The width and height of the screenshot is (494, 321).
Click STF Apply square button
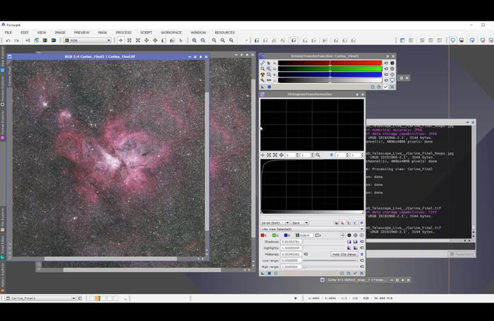tap(269, 87)
